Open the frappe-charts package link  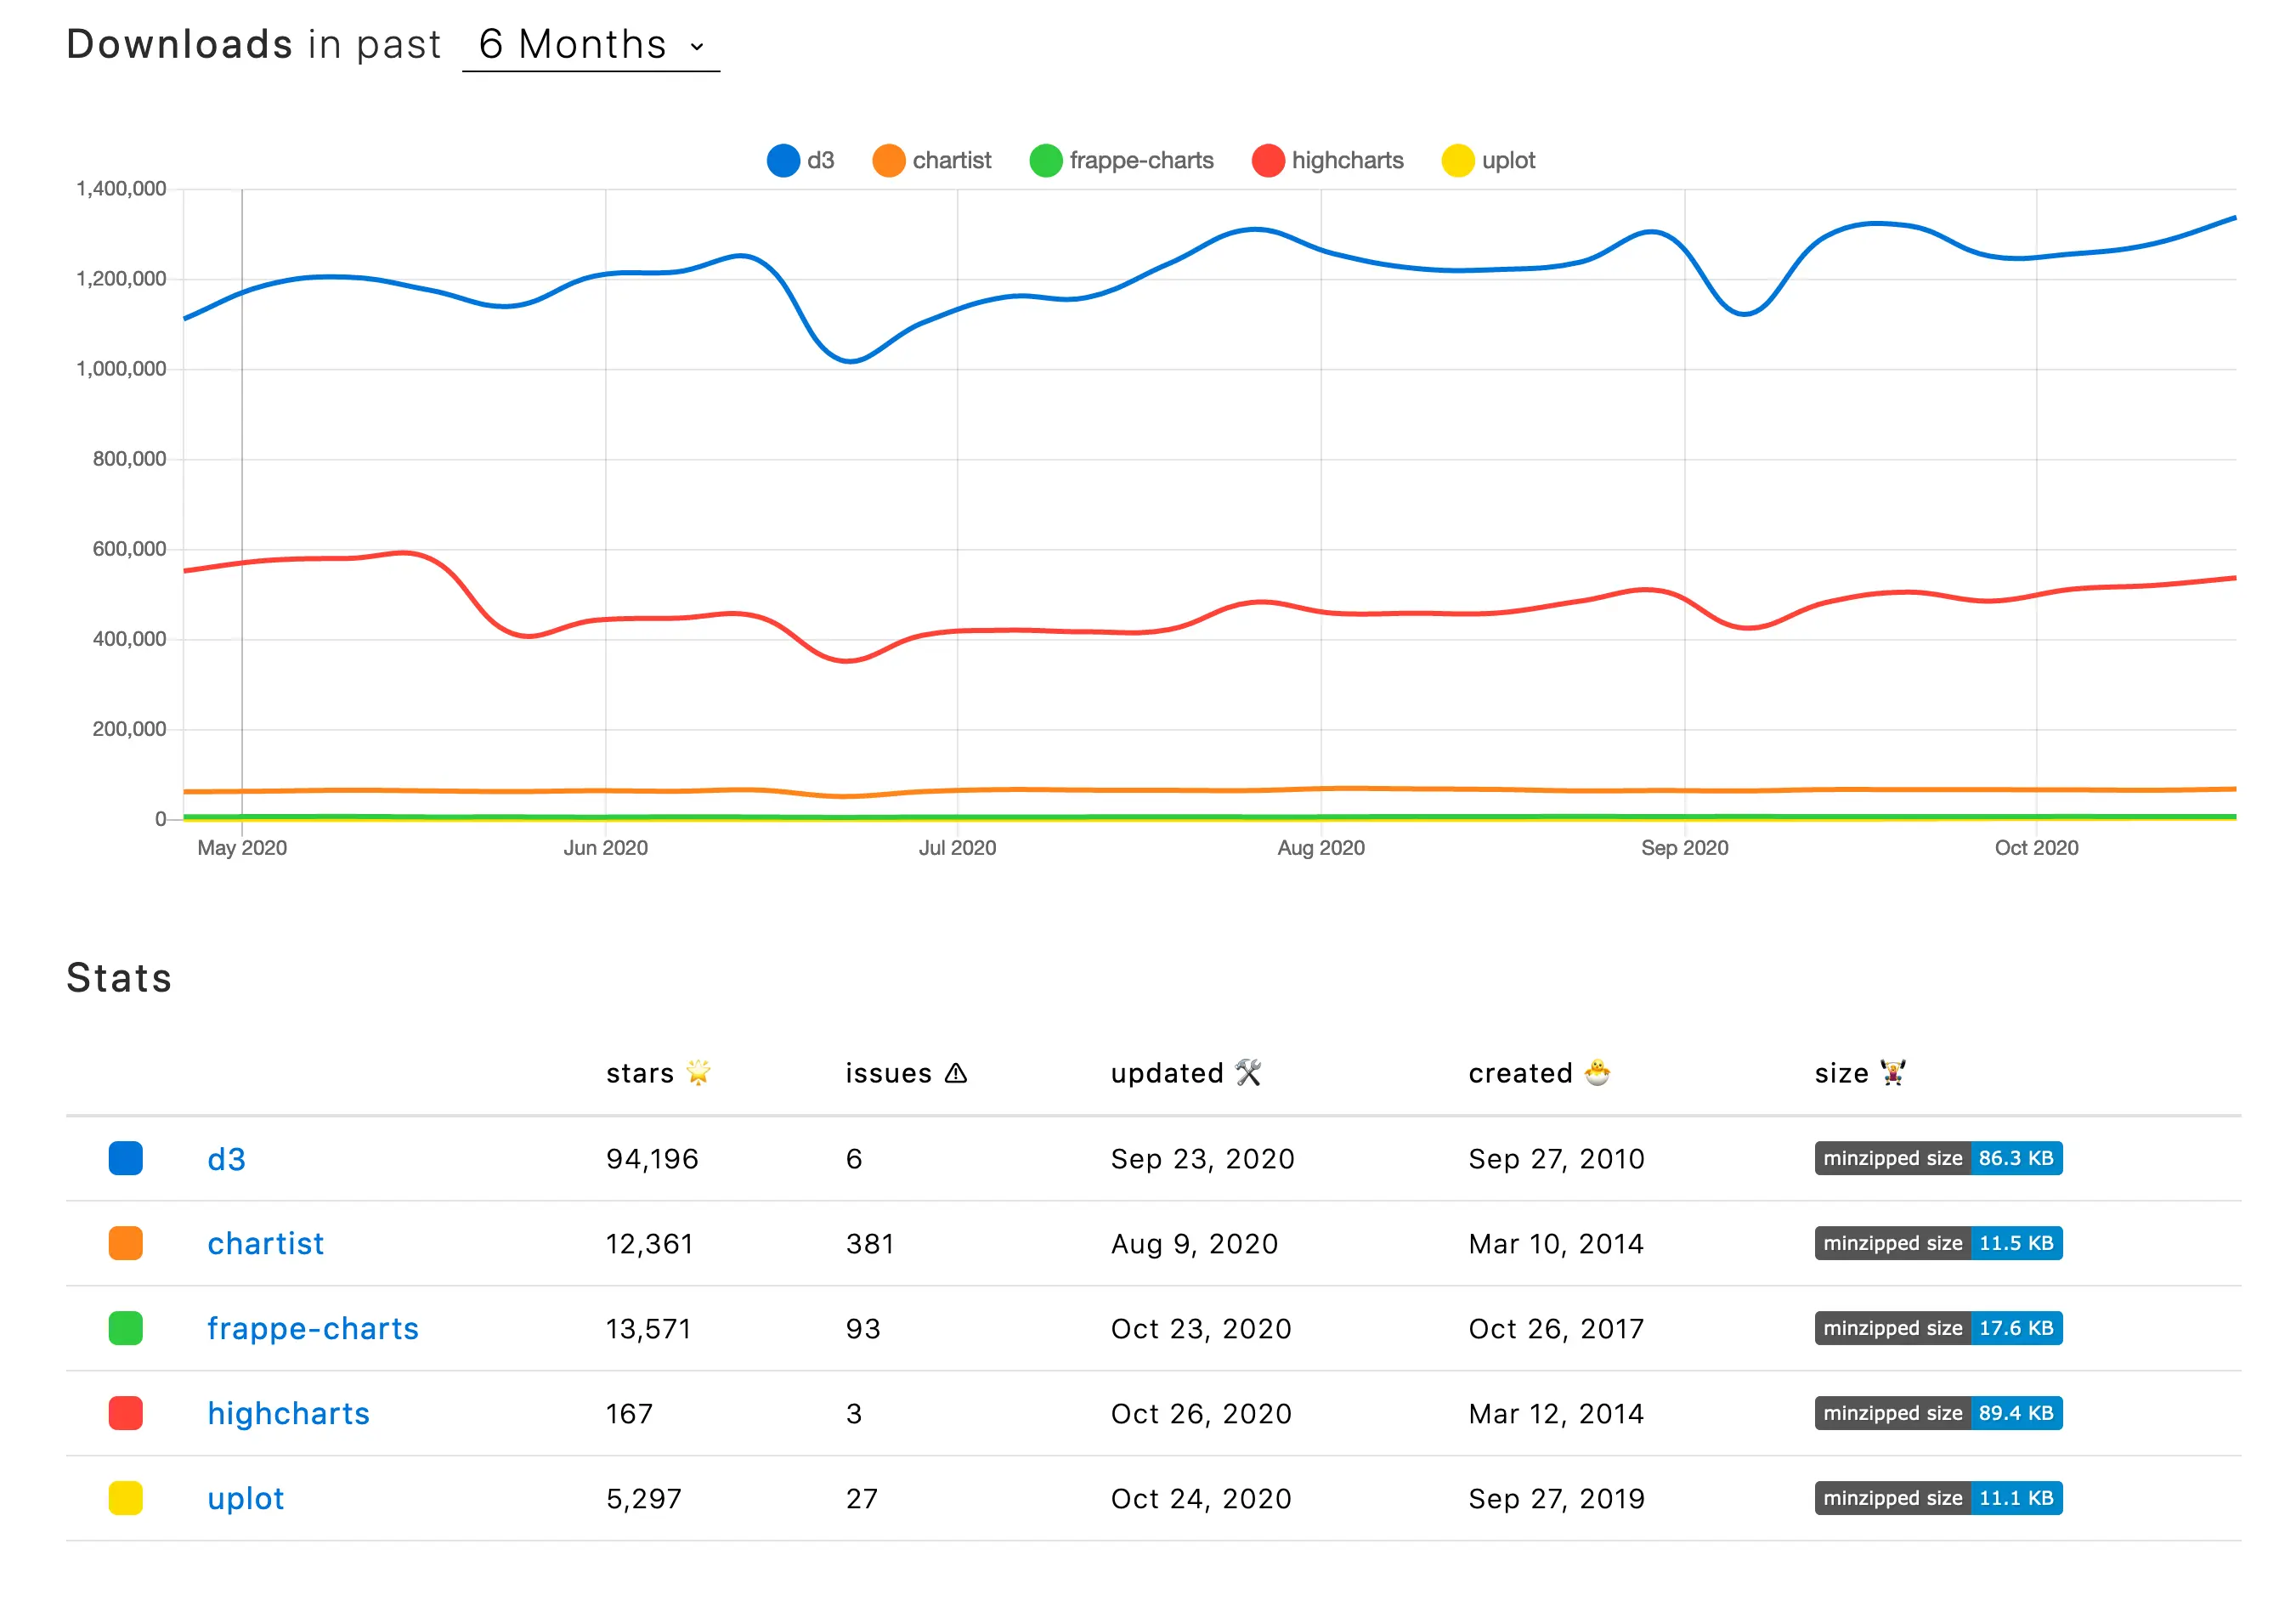[x=313, y=1329]
